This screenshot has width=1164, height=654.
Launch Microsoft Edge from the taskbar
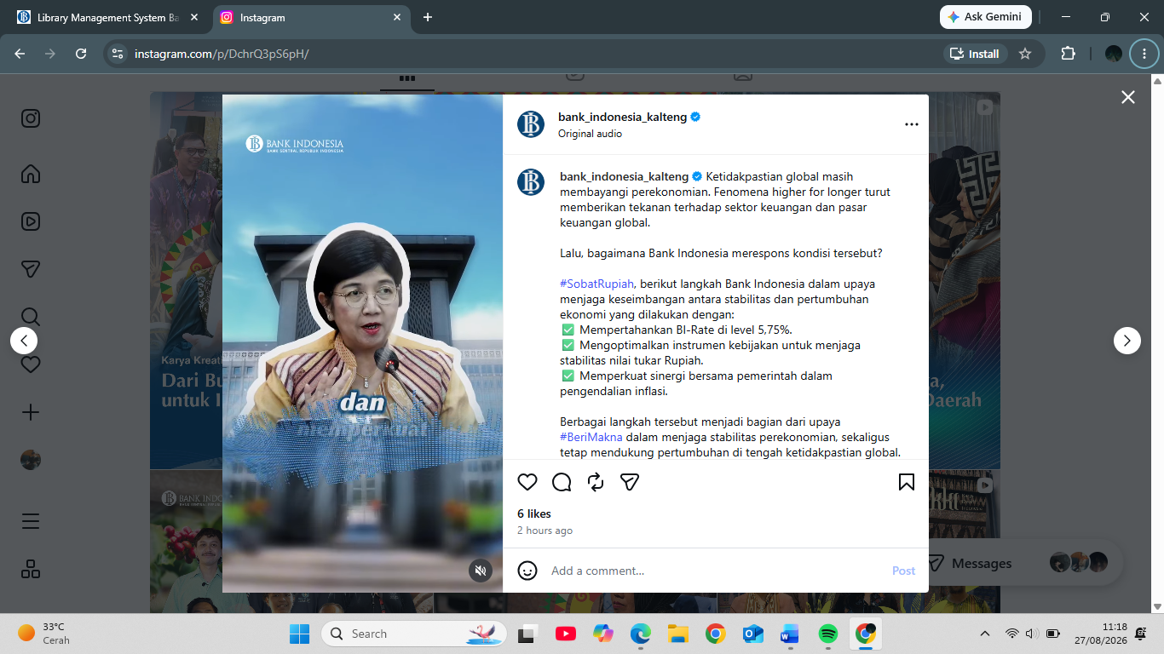point(640,634)
